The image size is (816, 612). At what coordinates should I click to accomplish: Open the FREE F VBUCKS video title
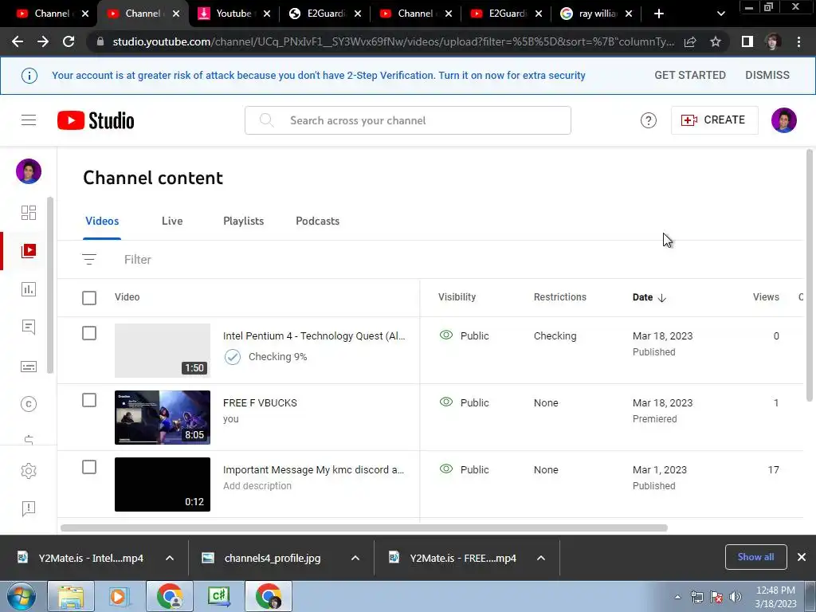tap(260, 402)
